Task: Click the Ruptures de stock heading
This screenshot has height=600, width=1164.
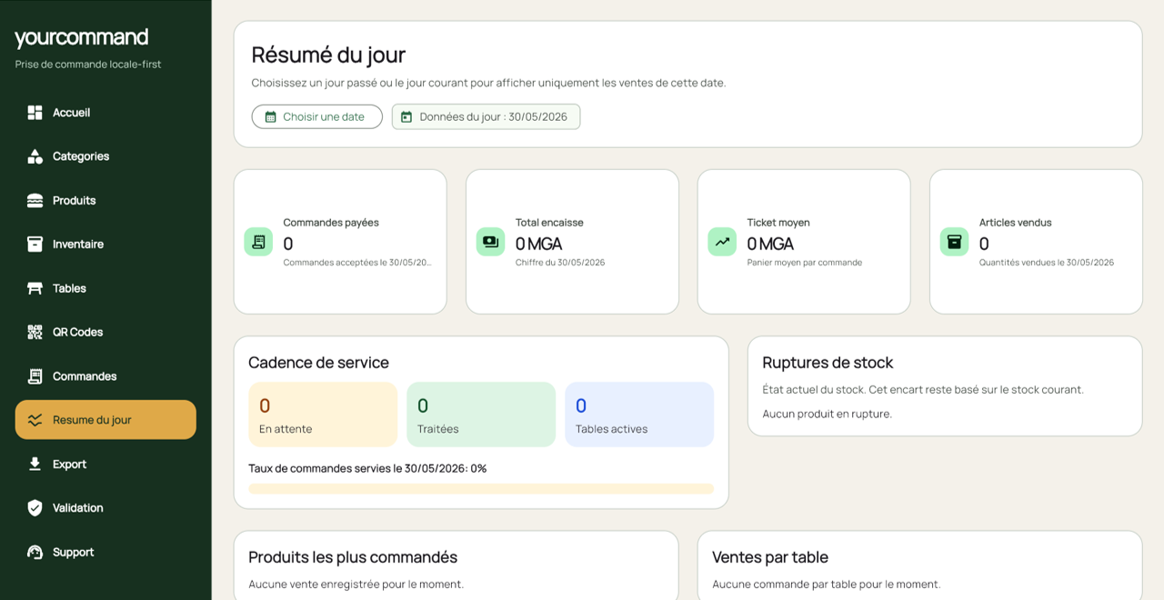Action: tap(828, 363)
